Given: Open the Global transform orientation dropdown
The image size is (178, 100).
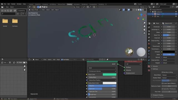Looking at the screenshot, I should pos(78,7).
